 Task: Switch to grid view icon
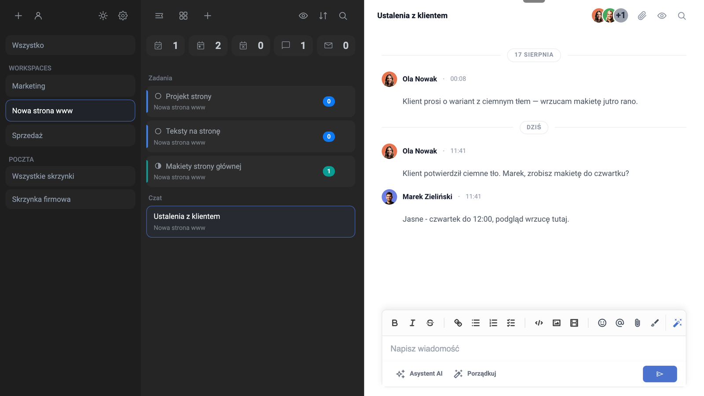coord(183,16)
